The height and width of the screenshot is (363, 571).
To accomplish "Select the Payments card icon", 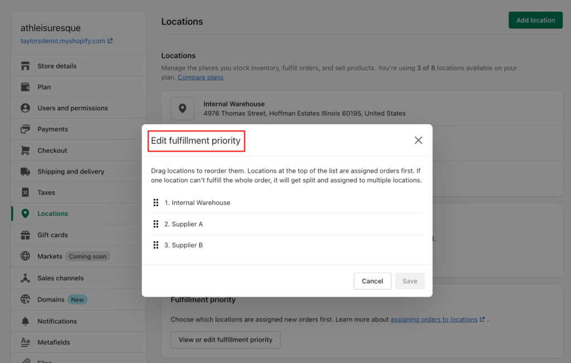I will pyautogui.click(x=26, y=129).
